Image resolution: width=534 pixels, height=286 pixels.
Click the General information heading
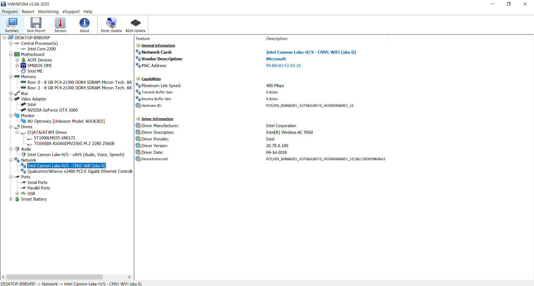158,46
